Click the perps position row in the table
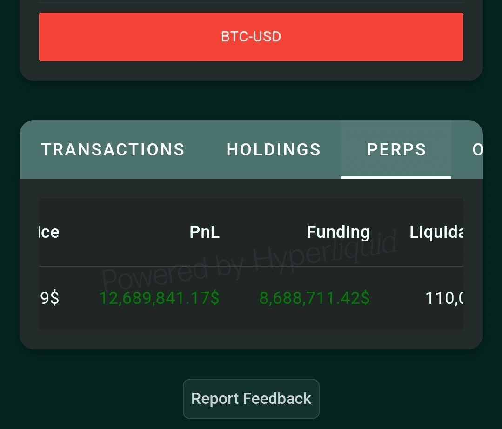This screenshot has width=502, height=429. tap(251, 298)
